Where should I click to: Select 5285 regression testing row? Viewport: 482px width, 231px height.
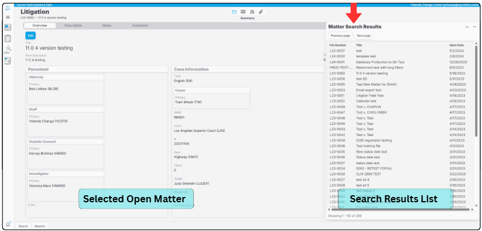point(401,141)
